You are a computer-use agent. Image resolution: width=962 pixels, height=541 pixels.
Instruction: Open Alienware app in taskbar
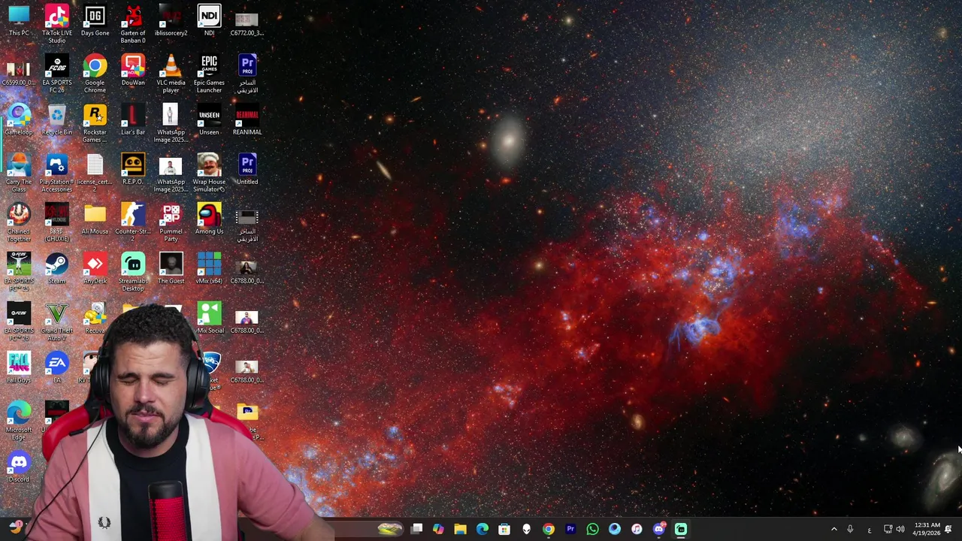526,529
